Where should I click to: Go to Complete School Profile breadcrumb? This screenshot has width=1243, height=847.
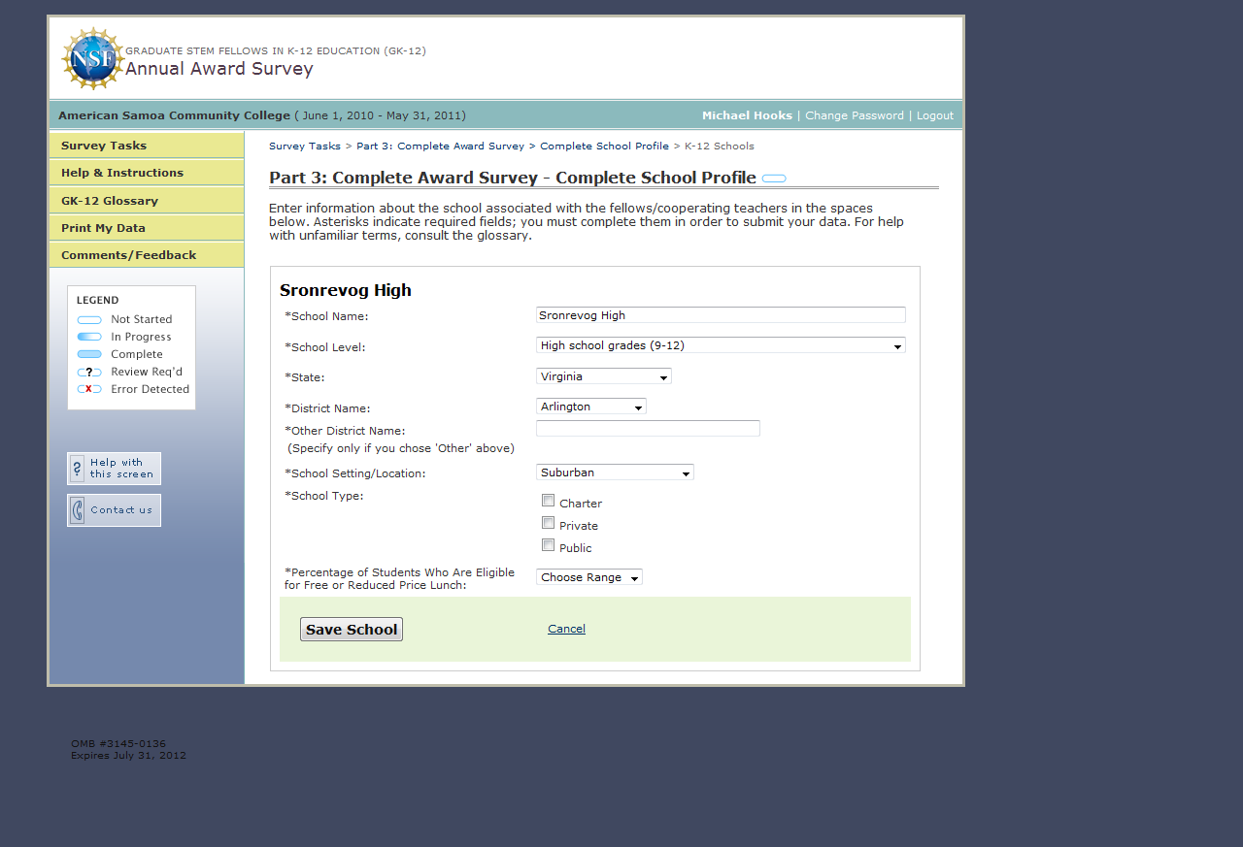(604, 147)
